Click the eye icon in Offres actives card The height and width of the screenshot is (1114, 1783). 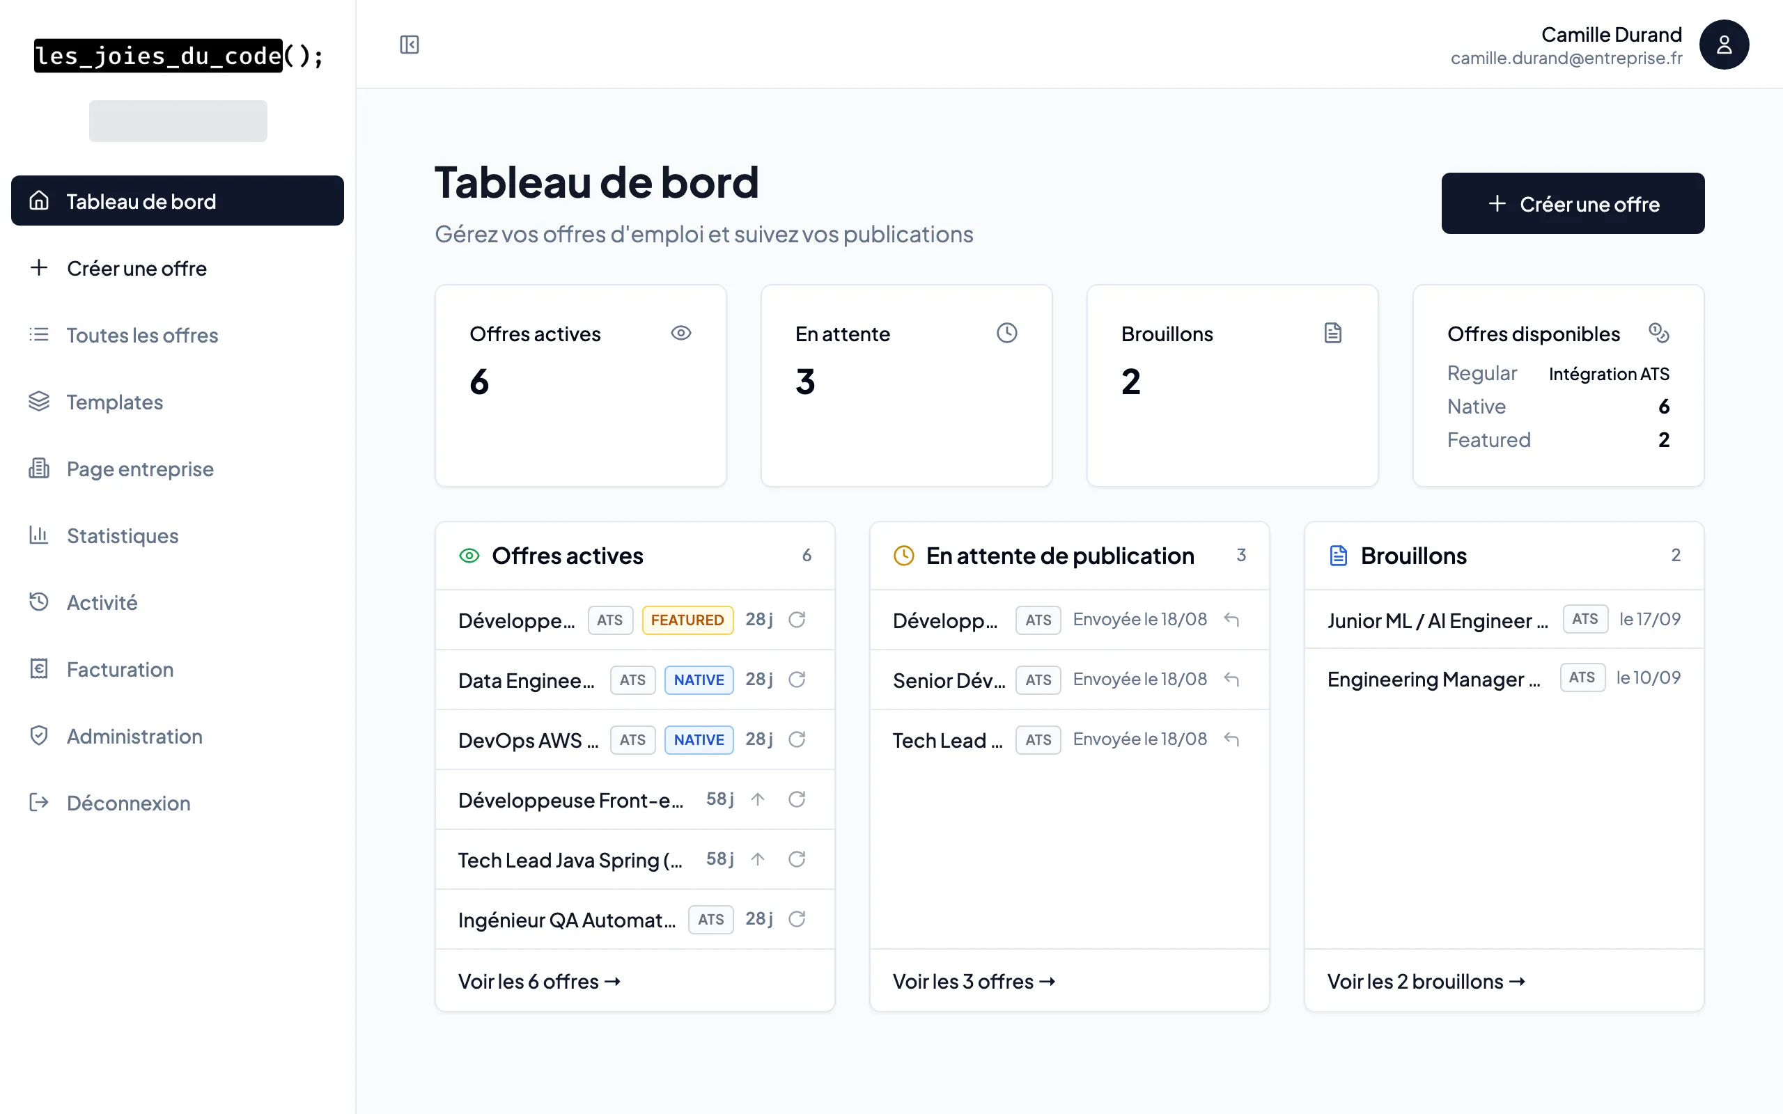(x=680, y=333)
